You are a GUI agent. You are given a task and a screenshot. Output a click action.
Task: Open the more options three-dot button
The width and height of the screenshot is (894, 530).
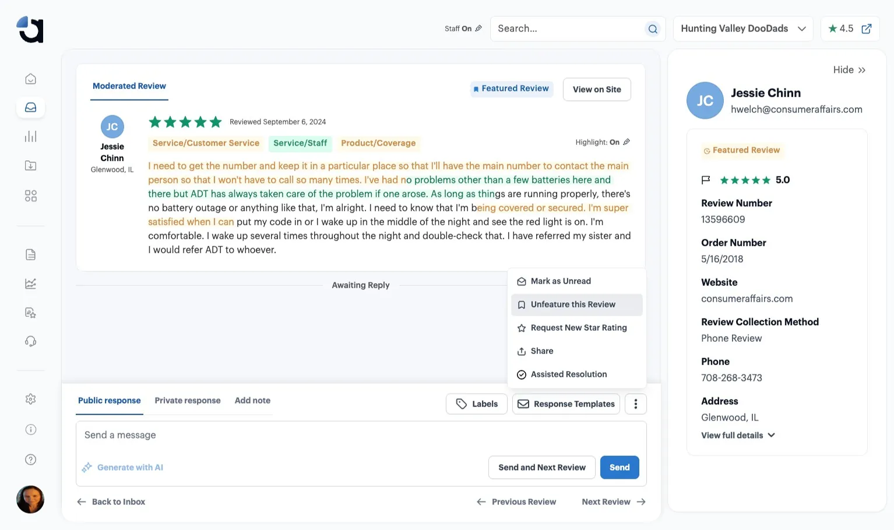click(x=636, y=404)
